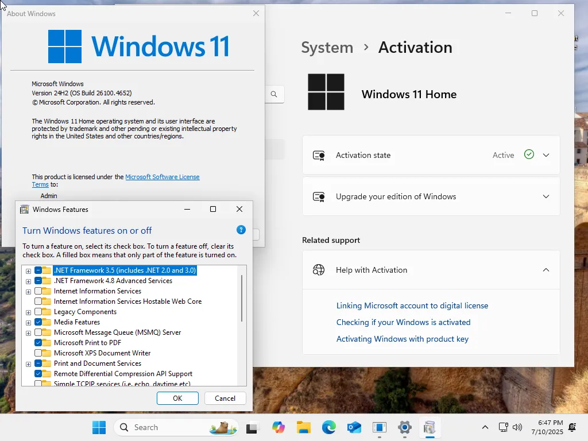
Task: Enable IIS Hostable Web Core checkbox
Action: point(38,301)
